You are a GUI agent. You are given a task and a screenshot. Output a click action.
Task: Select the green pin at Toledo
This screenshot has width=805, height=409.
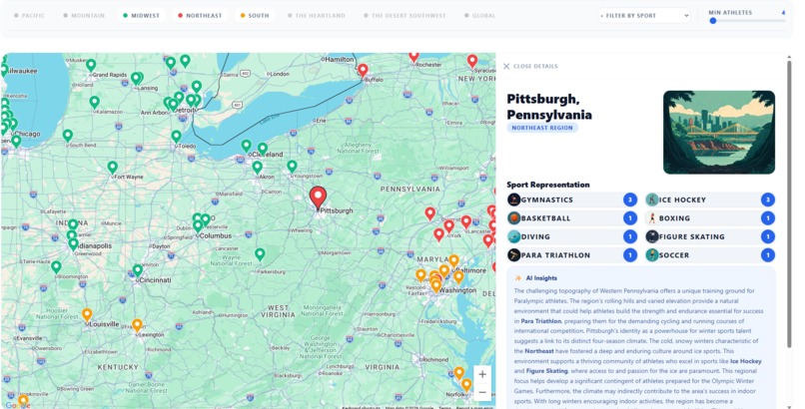176,137
